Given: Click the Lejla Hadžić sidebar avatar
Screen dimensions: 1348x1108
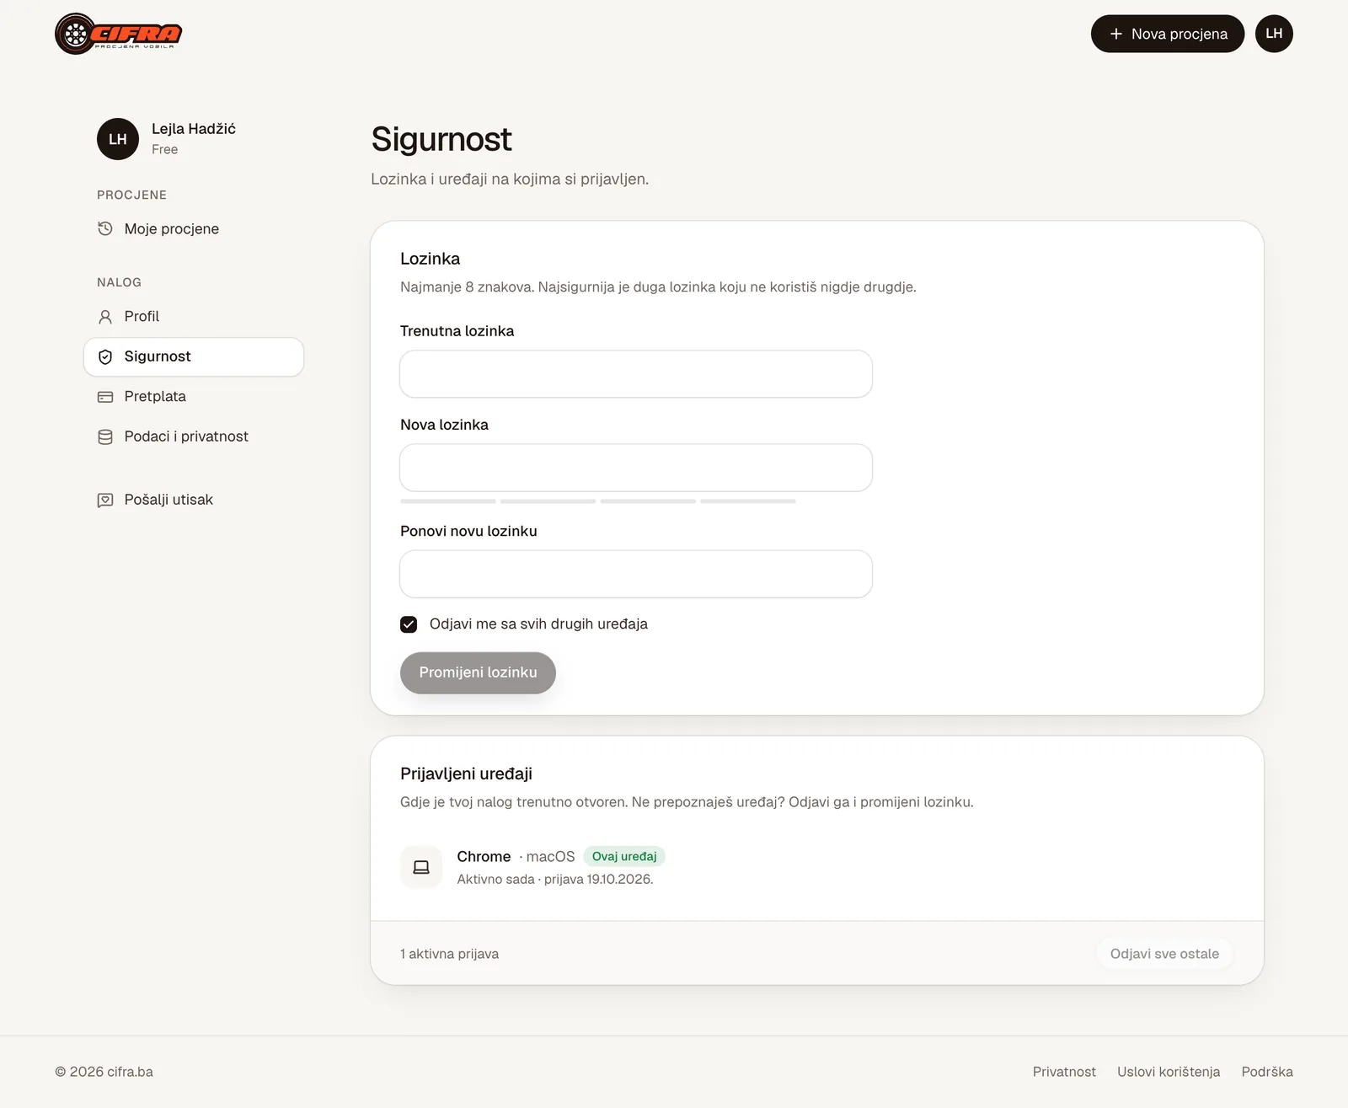Looking at the screenshot, I should [x=118, y=139].
